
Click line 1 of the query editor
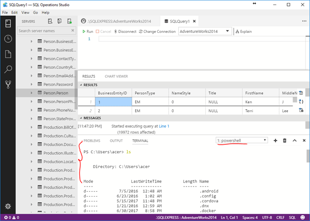pos(202,39)
